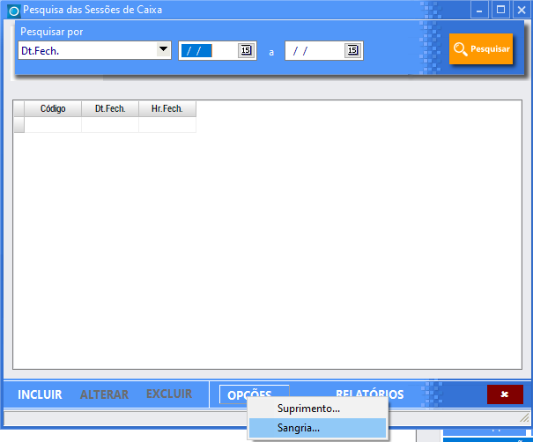
Task: Select Suprimento... from the popup menu
Action: [308, 409]
